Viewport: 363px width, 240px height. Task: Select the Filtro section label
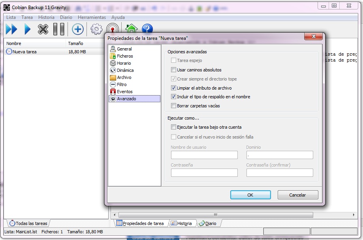tap(122, 84)
